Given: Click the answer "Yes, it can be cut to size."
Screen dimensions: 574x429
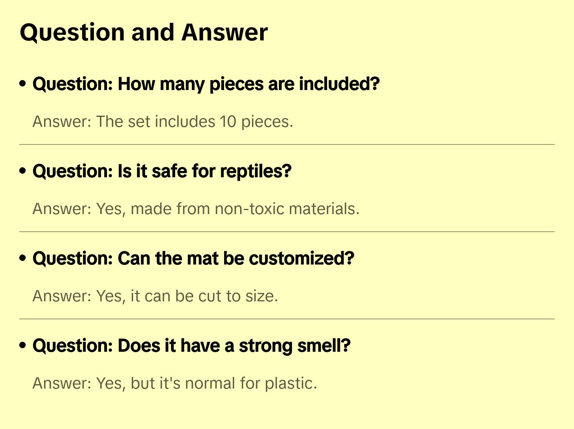Looking at the screenshot, I should (x=155, y=296).
